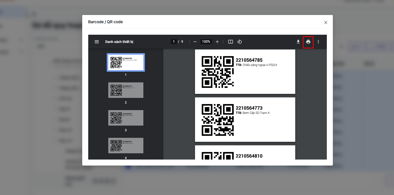Select page 2 thumbnail for 2210564773
The width and height of the screenshot is (394, 195).
(126, 90)
